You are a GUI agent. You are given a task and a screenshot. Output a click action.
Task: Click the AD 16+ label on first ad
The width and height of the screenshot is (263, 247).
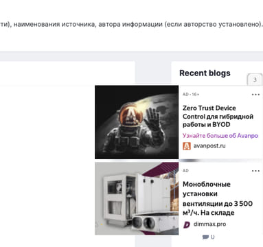coord(191,94)
